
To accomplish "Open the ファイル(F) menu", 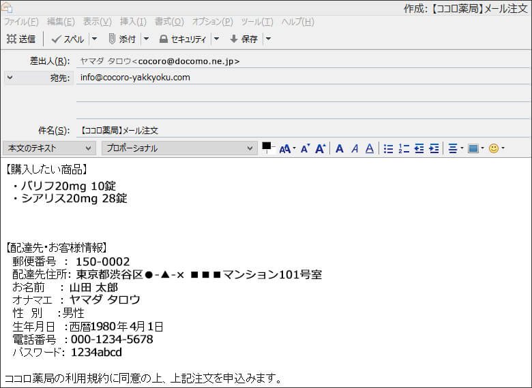I will (21, 22).
